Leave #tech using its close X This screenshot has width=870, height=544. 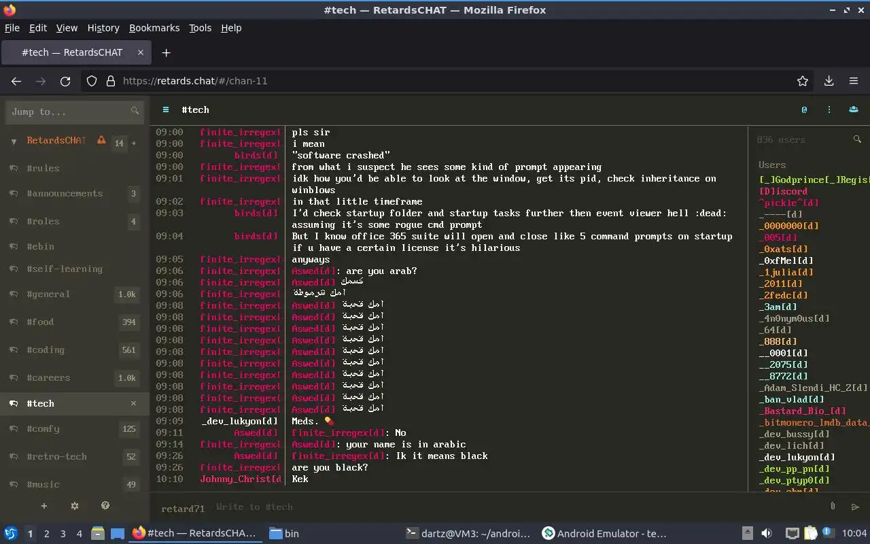click(134, 403)
